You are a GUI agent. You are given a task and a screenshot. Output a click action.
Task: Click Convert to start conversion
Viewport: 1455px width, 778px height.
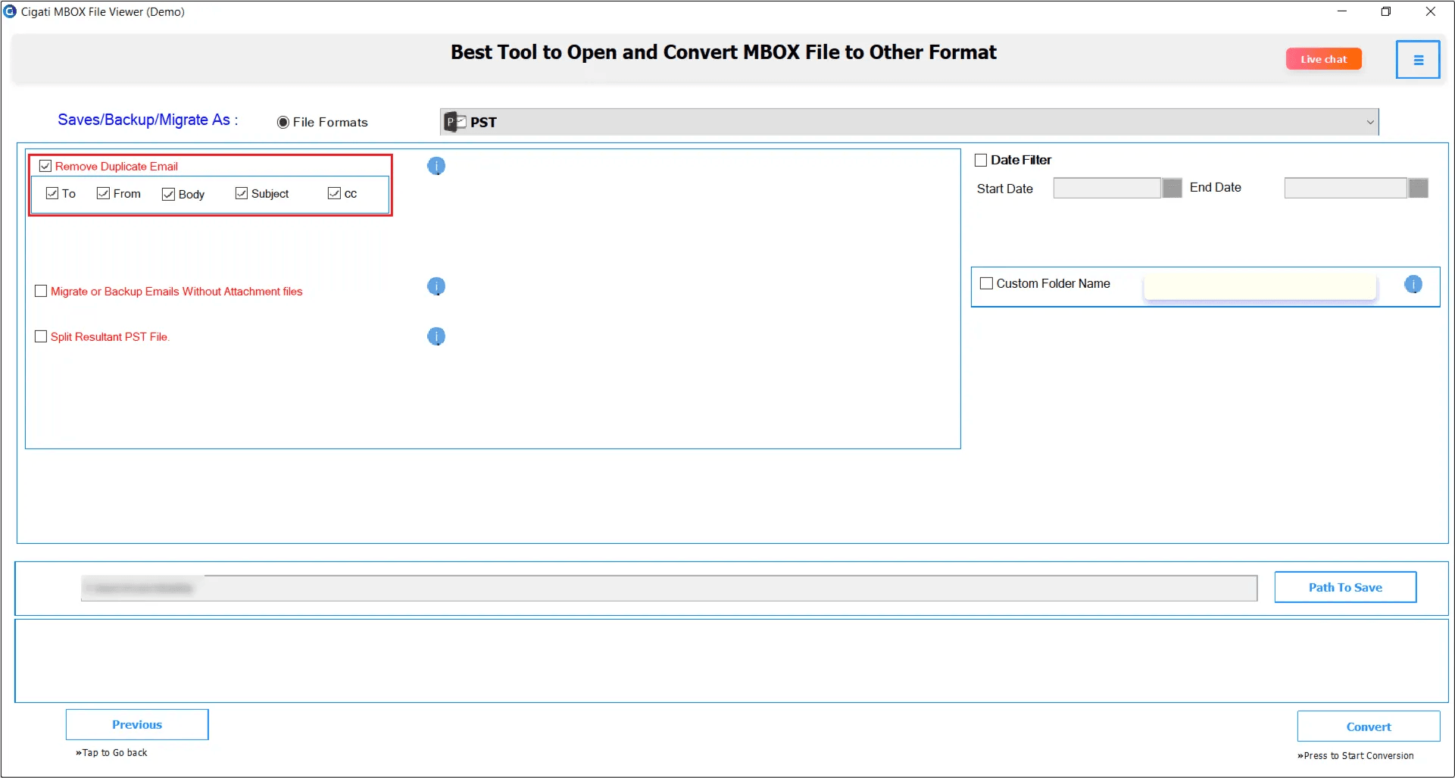1369,726
